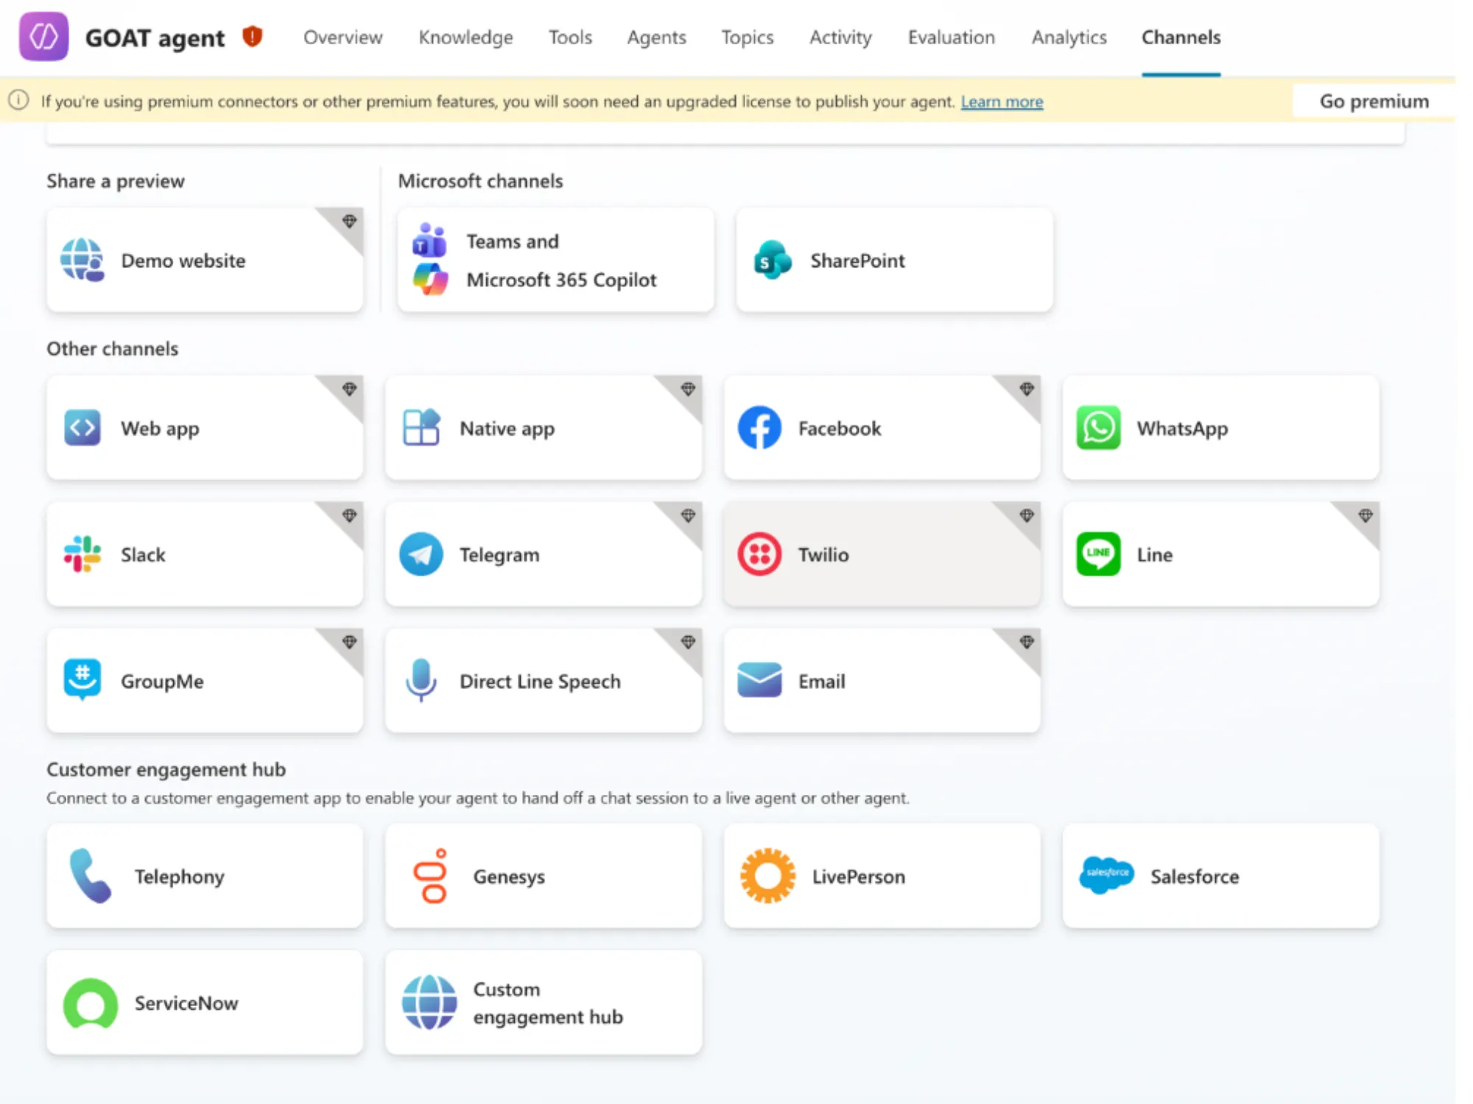Click the Teams icon
The height and width of the screenshot is (1104, 1473).
click(x=429, y=239)
